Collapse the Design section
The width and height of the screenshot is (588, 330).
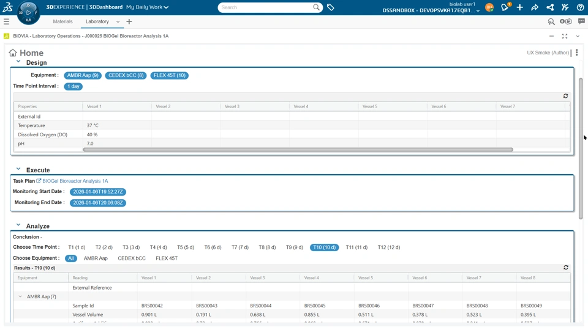point(18,62)
